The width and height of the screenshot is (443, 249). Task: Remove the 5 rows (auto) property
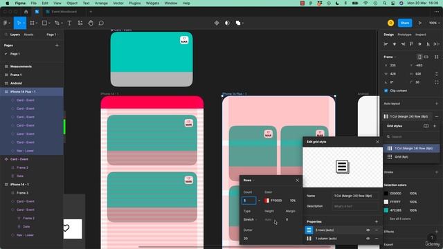click(x=377, y=230)
